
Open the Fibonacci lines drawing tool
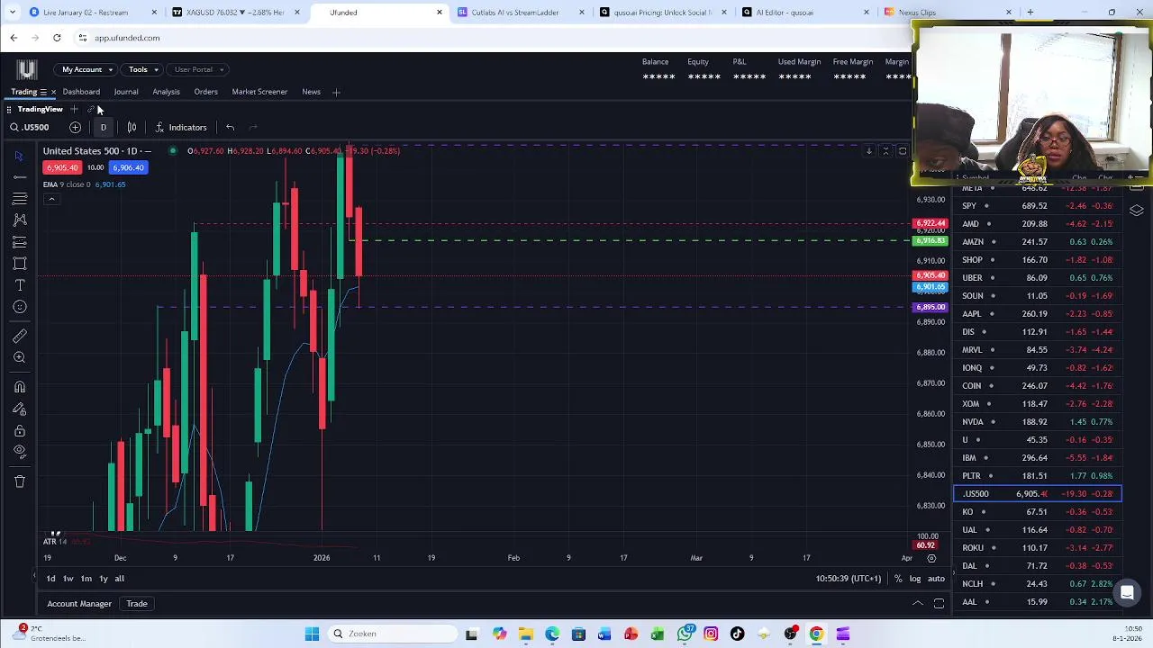19,199
